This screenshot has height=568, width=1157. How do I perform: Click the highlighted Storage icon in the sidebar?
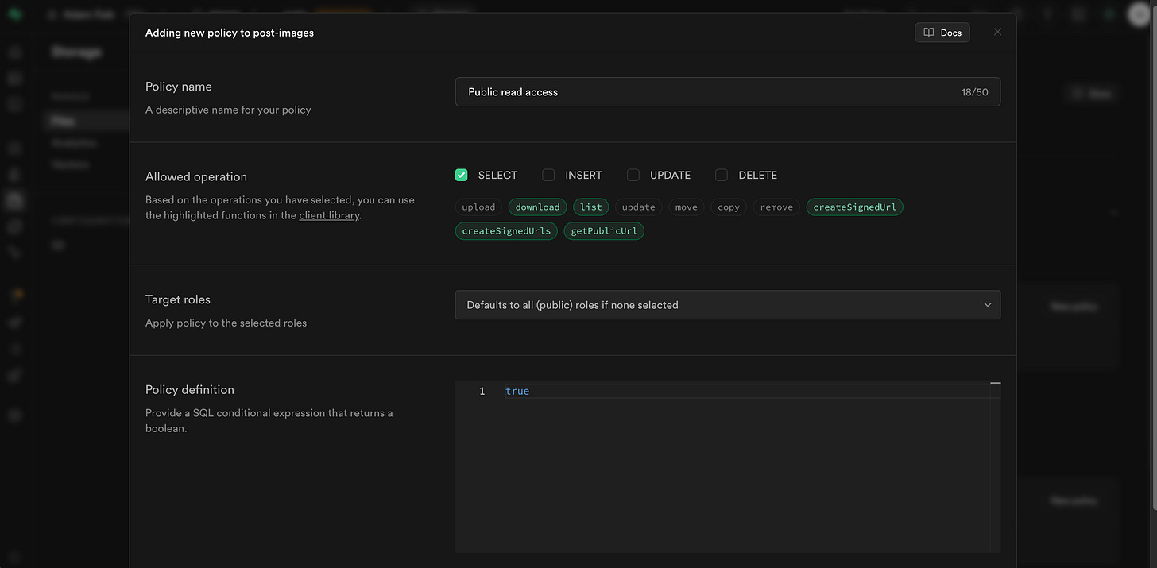[14, 200]
